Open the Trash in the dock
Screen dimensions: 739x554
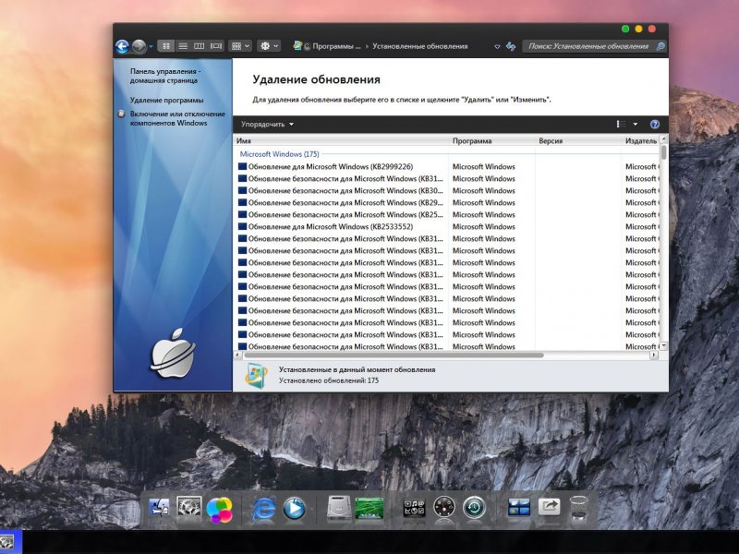tap(579, 508)
